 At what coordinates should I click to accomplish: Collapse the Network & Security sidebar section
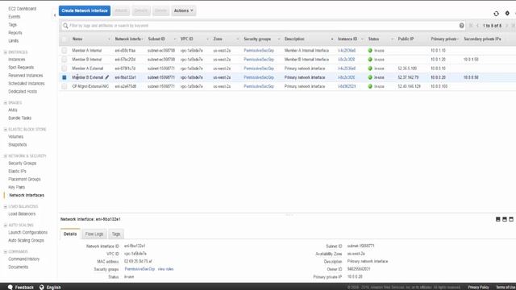[6, 155]
